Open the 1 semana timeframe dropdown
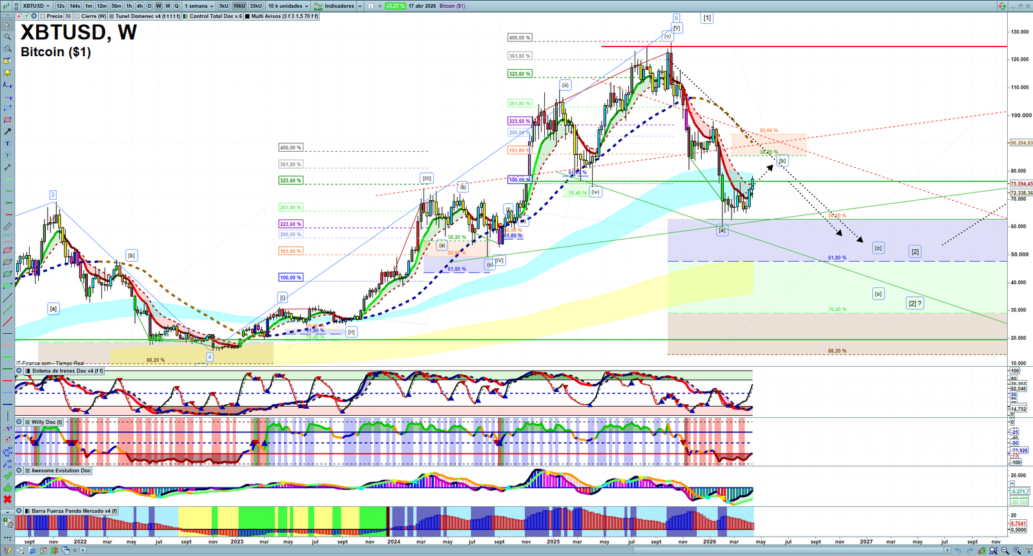Viewport: 1033px width, 556px height. pos(199,6)
